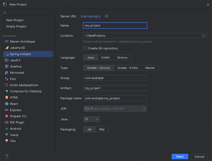Choose War packaging
The height and width of the screenshot is (161, 212).
(102, 129)
